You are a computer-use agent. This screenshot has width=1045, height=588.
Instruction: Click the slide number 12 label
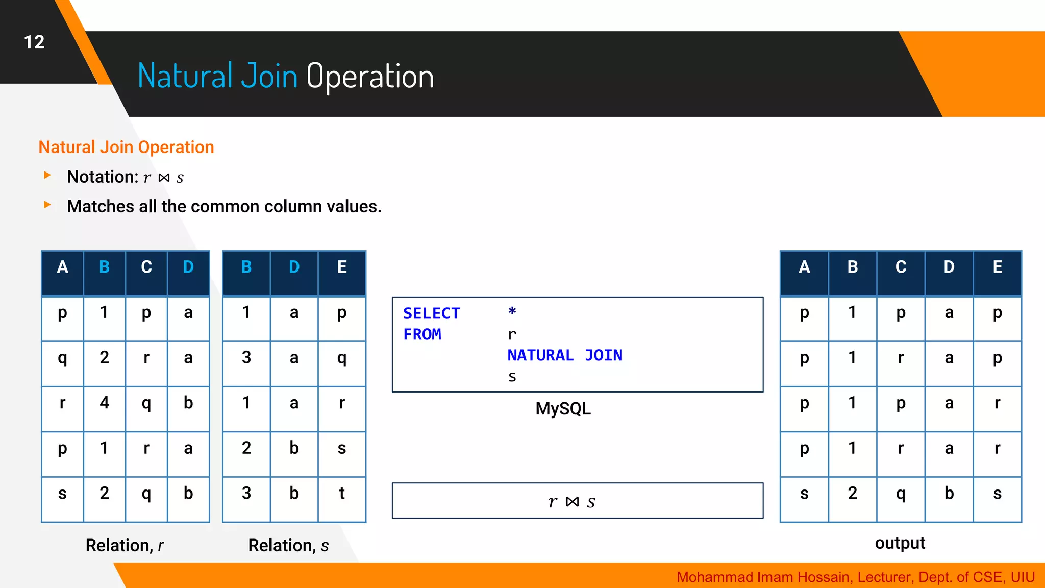[x=34, y=42]
